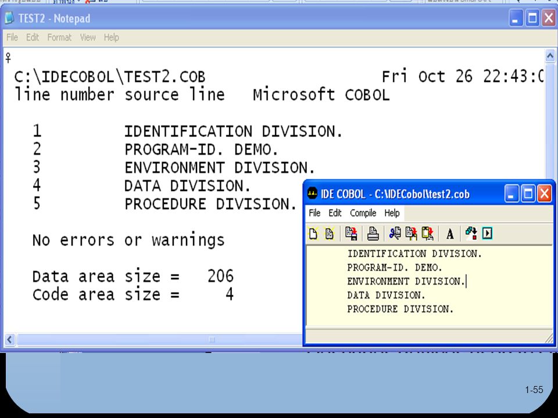Click the Font 'A' icon in IDE COBOL

click(x=450, y=234)
